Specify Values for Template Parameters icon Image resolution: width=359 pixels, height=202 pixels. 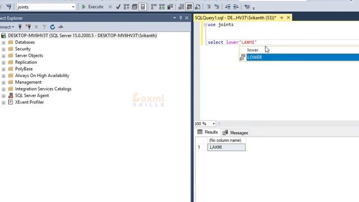(x=247, y=7)
